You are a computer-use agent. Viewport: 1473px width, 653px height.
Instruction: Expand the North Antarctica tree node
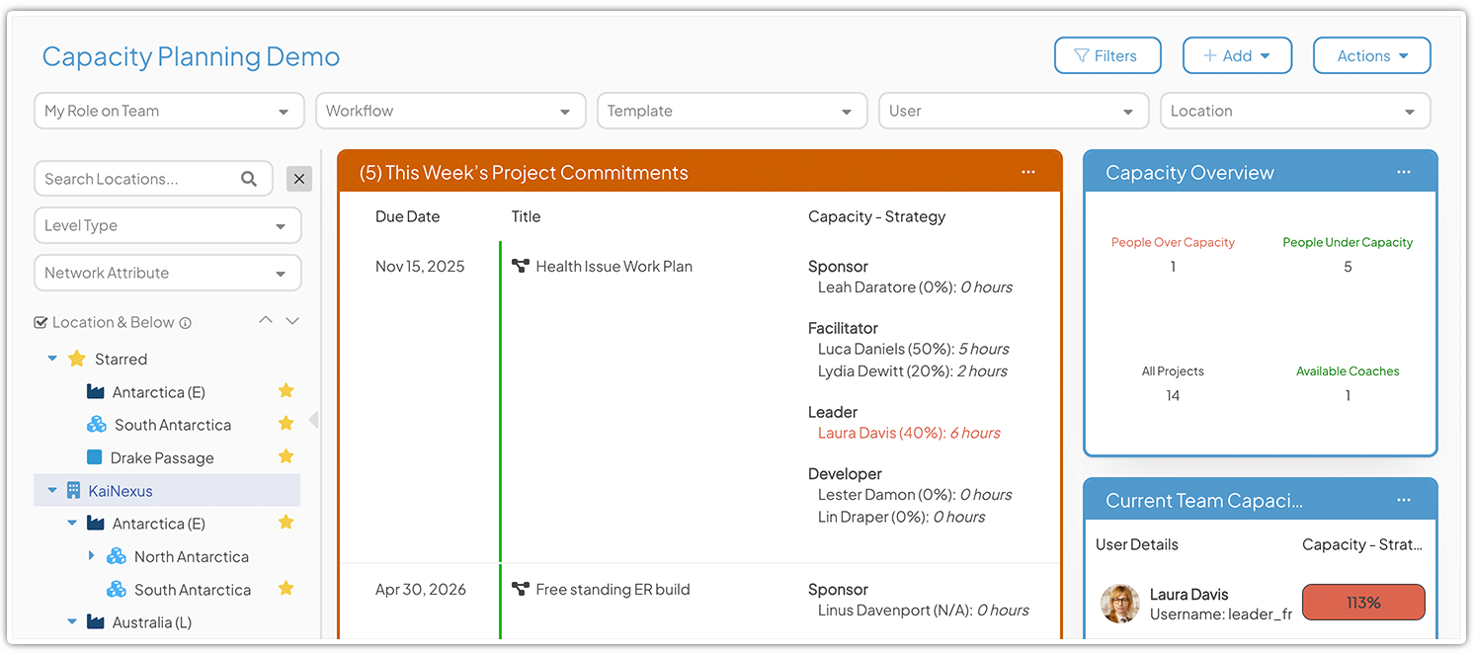[90, 556]
